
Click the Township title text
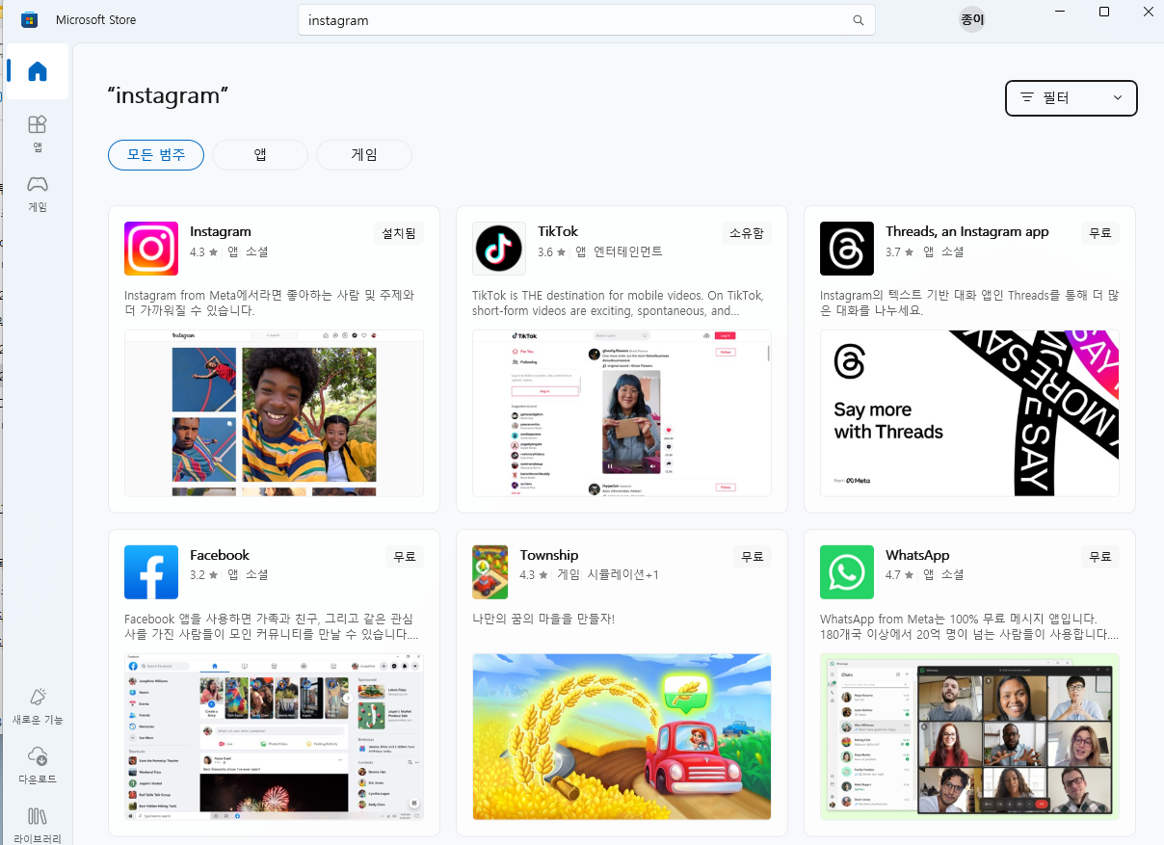[549, 555]
